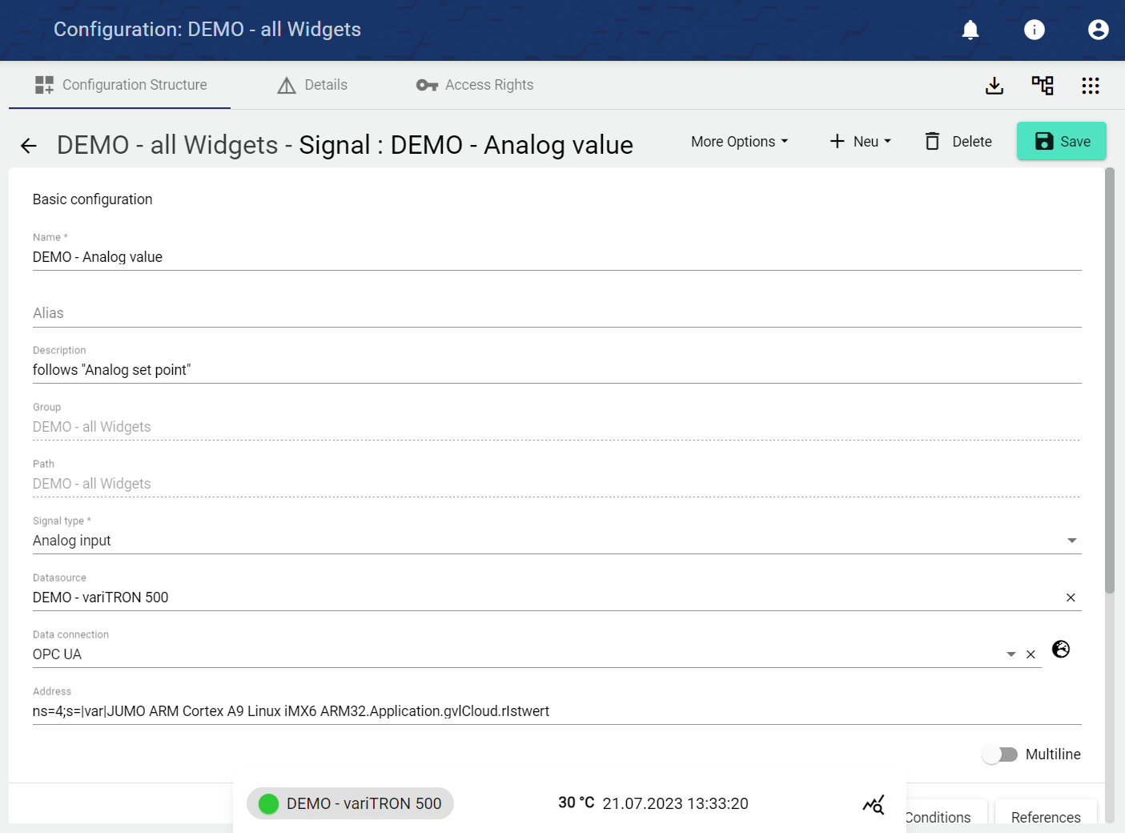Open the notifications bell
The image size is (1125, 833).
coord(970,30)
